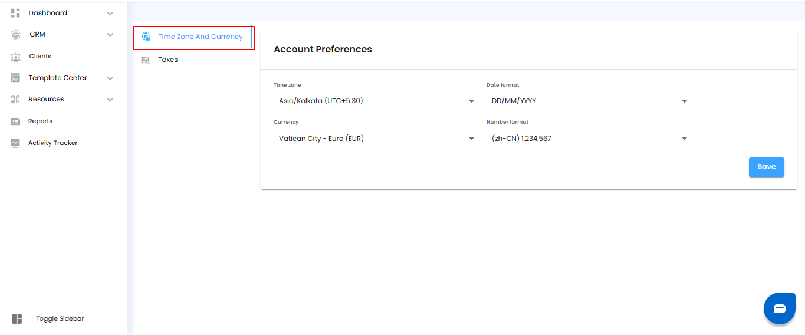Click the Clients people icon

(16, 57)
